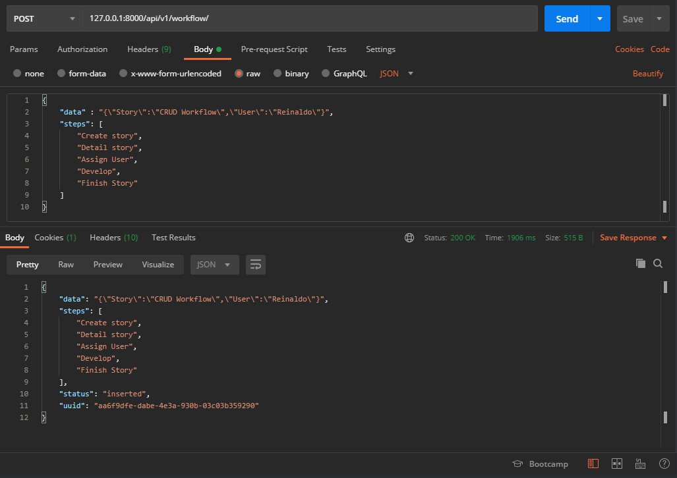Open the Code snippet link

click(660, 49)
